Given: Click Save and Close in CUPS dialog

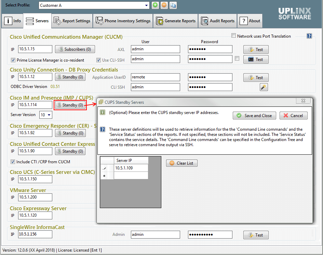Looking at the screenshot, I should coord(254,116).
